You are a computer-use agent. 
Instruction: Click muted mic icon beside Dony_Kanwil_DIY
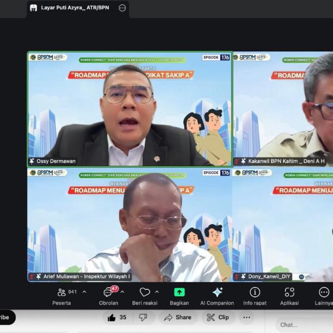(236, 276)
